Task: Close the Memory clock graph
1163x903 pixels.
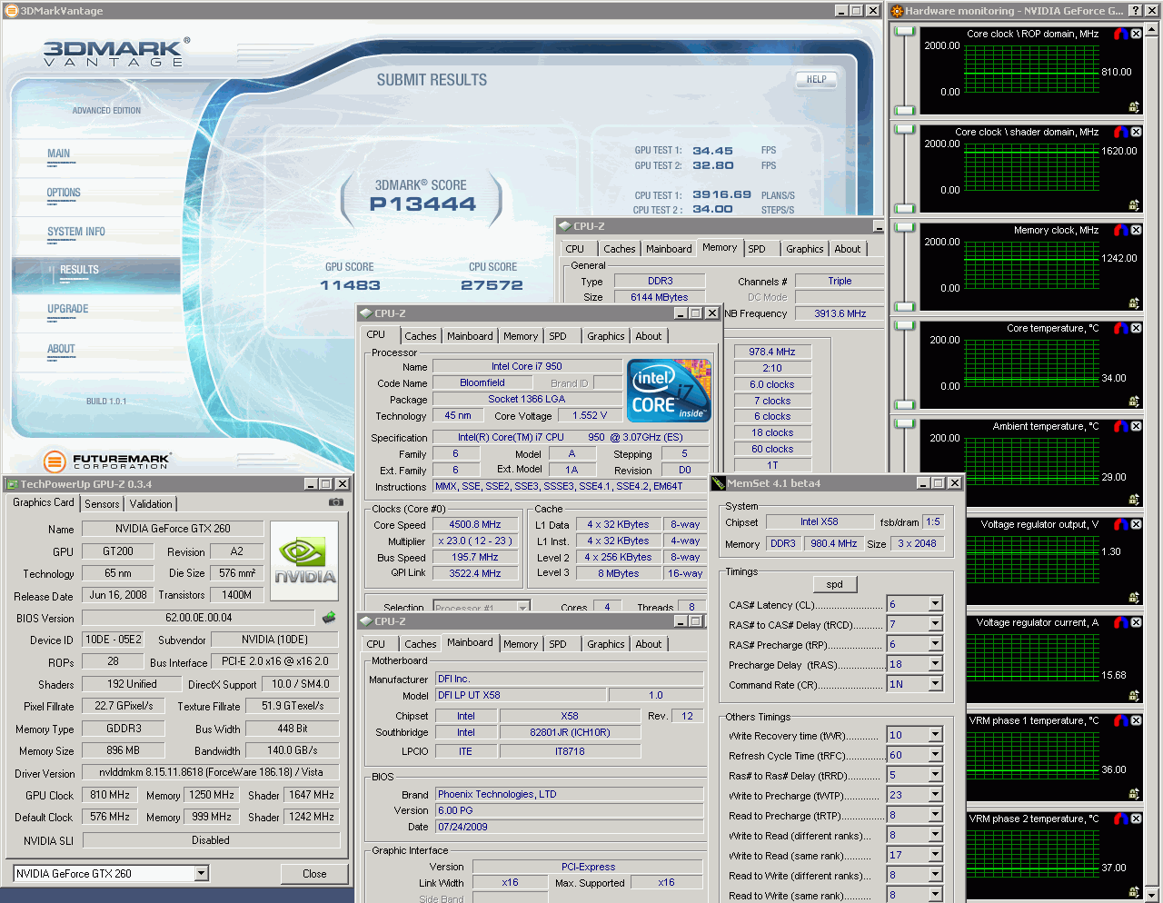Action: click(1136, 230)
